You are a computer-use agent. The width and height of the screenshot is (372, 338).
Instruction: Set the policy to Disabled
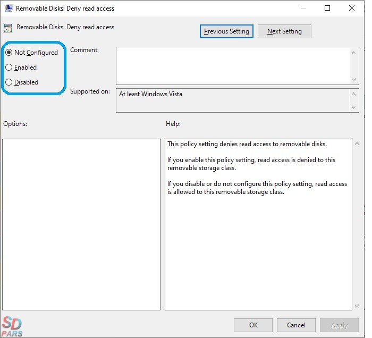pyautogui.click(x=9, y=82)
